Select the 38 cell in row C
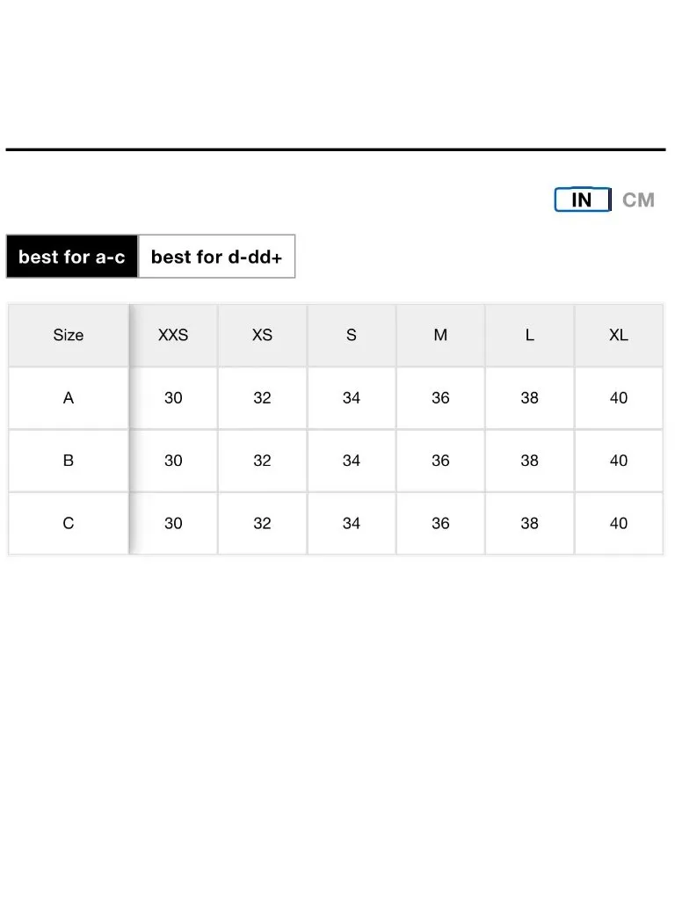This screenshot has height=900, width=675. [x=529, y=524]
